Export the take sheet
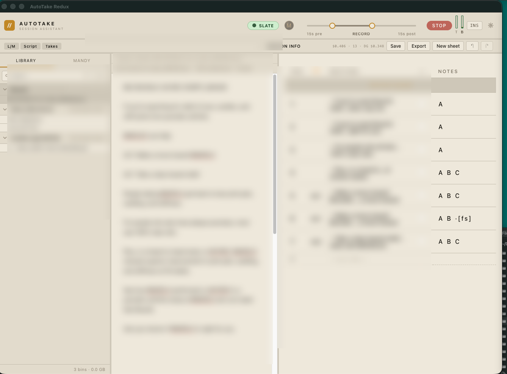Screen dimensions: 507x374 click(419, 46)
